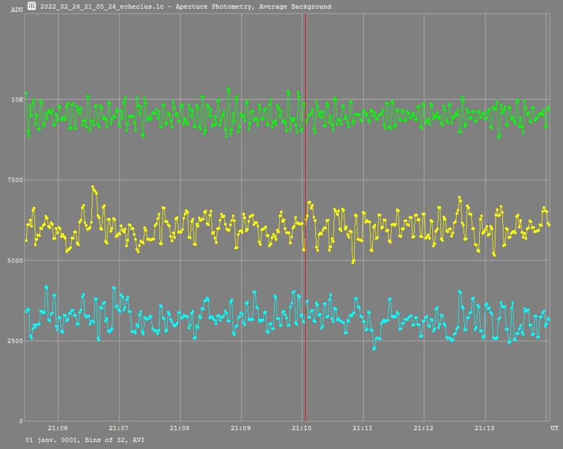Click the 5000 value on the Y axis
563x449 pixels.
pyautogui.click(x=15, y=261)
